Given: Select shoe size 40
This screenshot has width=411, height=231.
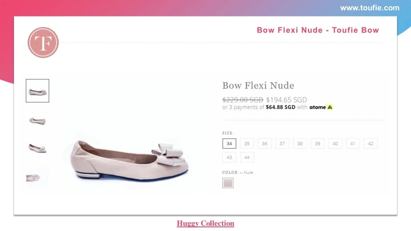Looking at the screenshot, I should pos(335,144).
